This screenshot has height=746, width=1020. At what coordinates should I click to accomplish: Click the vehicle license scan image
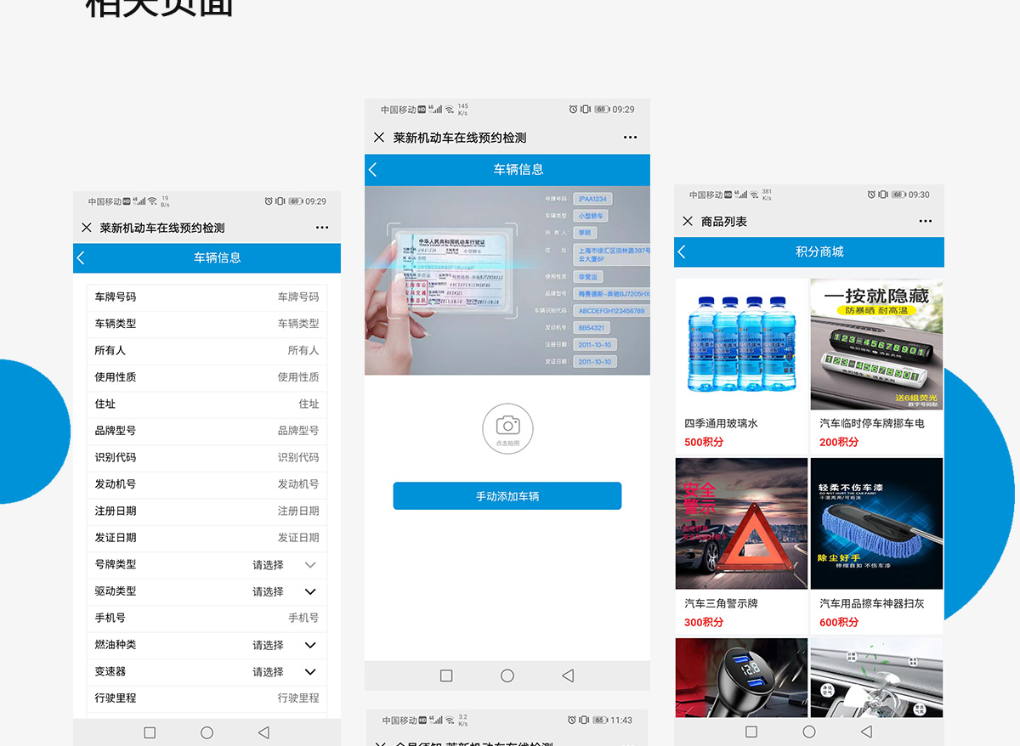[x=507, y=280]
